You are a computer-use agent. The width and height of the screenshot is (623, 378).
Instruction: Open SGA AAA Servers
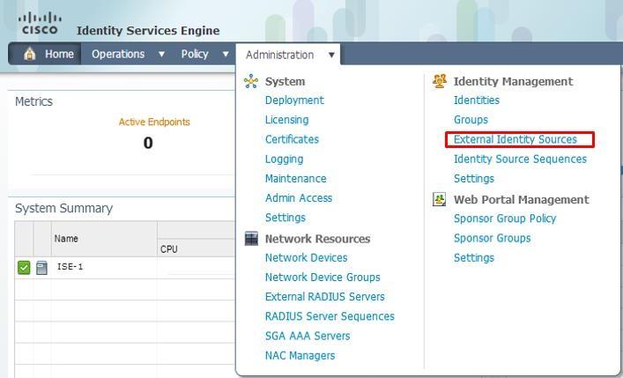coord(308,336)
